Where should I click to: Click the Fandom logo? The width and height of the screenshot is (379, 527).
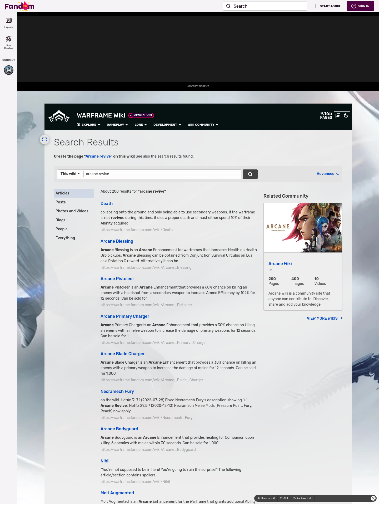click(x=19, y=6)
